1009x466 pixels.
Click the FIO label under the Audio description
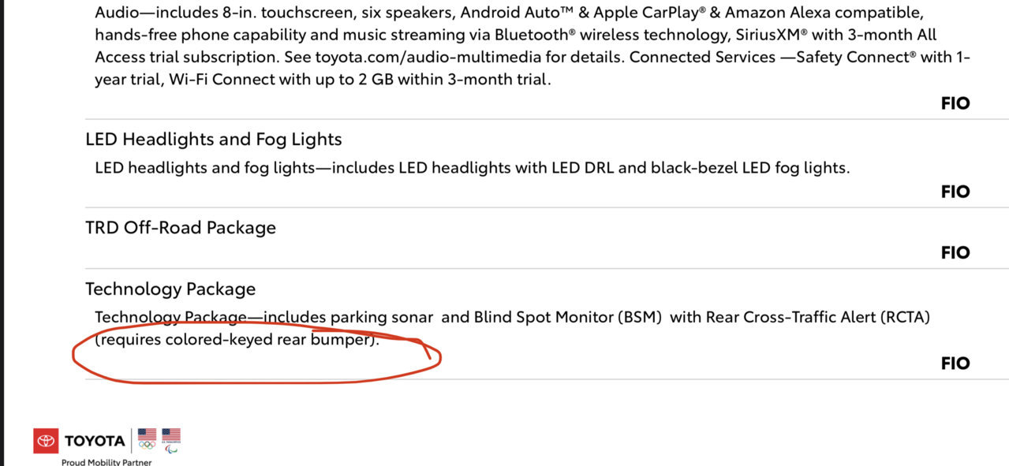[x=955, y=103]
